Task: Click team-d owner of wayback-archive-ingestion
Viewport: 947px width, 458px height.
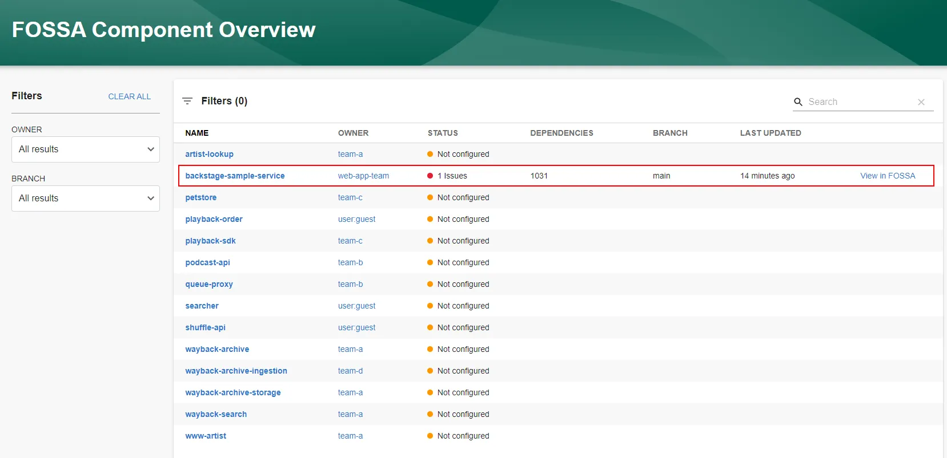Action: click(x=350, y=371)
